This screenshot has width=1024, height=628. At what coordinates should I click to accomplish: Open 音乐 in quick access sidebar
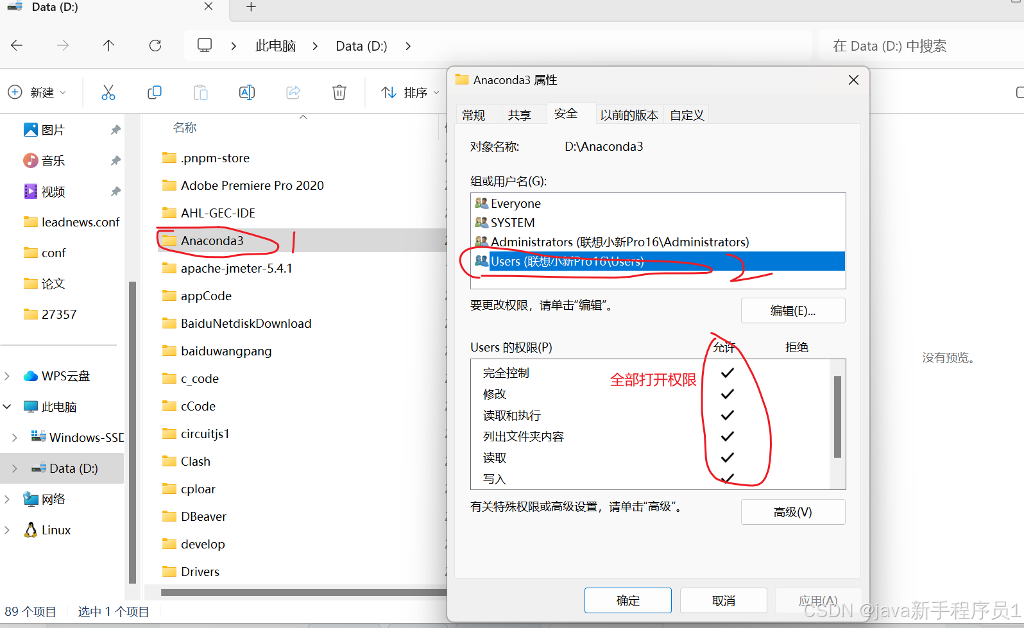coord(53,161)
